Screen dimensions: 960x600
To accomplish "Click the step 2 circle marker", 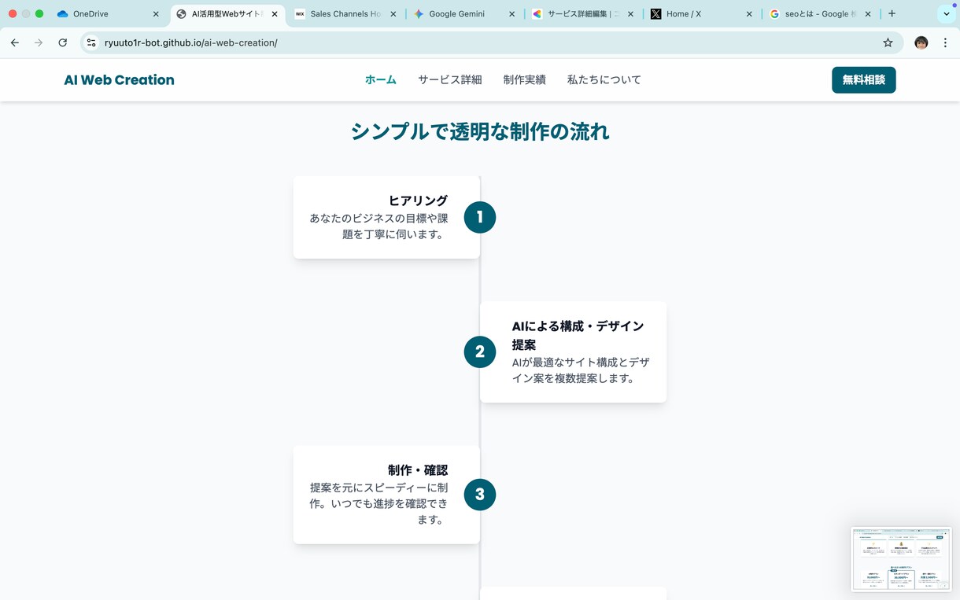I will pos(480,352).
